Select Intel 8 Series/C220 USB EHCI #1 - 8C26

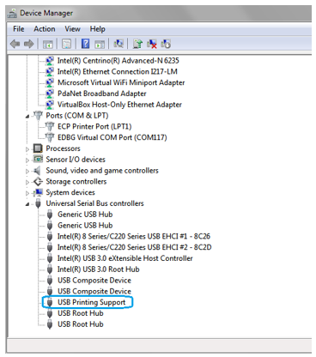(x=134, y=236)
